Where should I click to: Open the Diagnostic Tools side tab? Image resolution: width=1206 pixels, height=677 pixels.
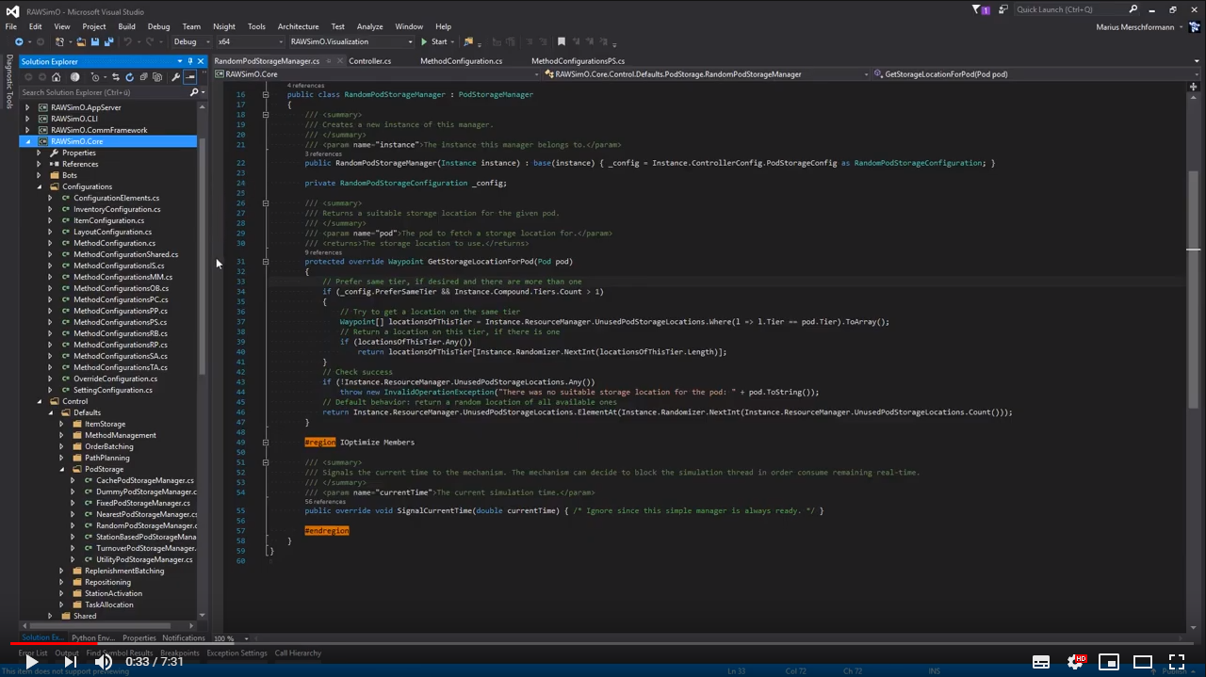point(9,82)
